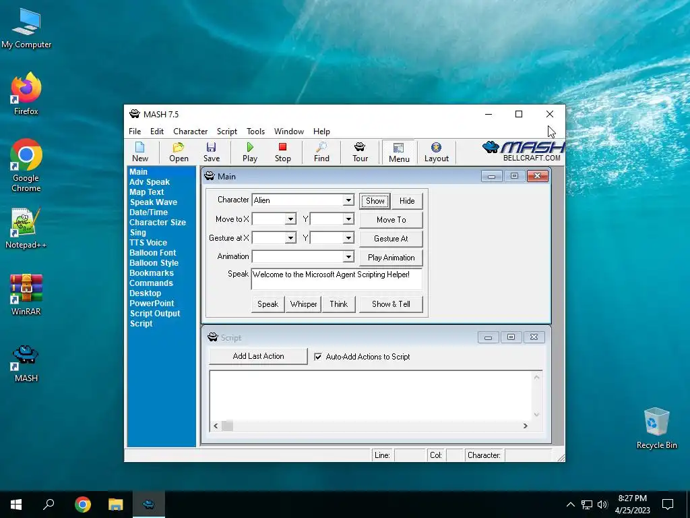Image resolution: width=690 pixels, height=518 pixels.
Task: Open the File menu
Action: click(135, 132)
